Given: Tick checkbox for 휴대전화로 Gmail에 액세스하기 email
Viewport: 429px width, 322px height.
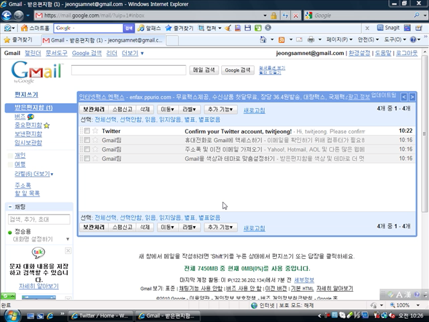Looking at the screenshot, I should 87,140.
